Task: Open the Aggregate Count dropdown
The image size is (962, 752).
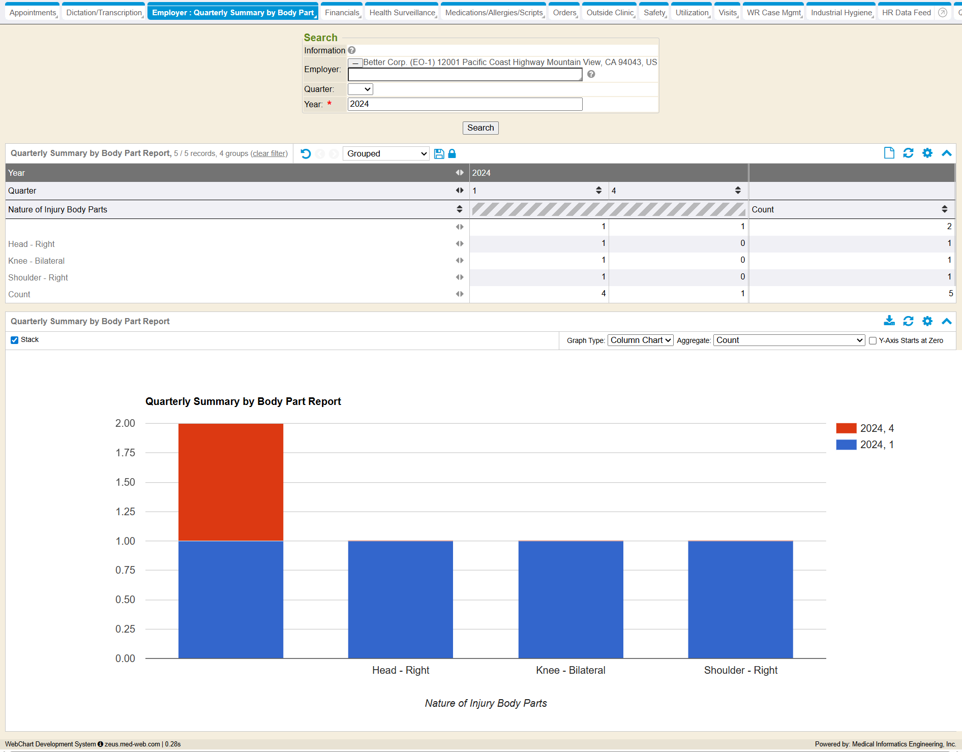Action: pyautogui.click(x=789, y=340)
